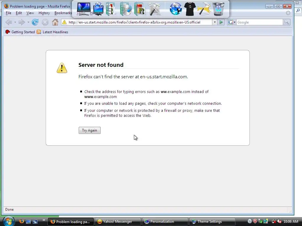Click the Back arrow button
Image resolution: width=302 pixels, height=226 pixels.
(x=9, y=22)
